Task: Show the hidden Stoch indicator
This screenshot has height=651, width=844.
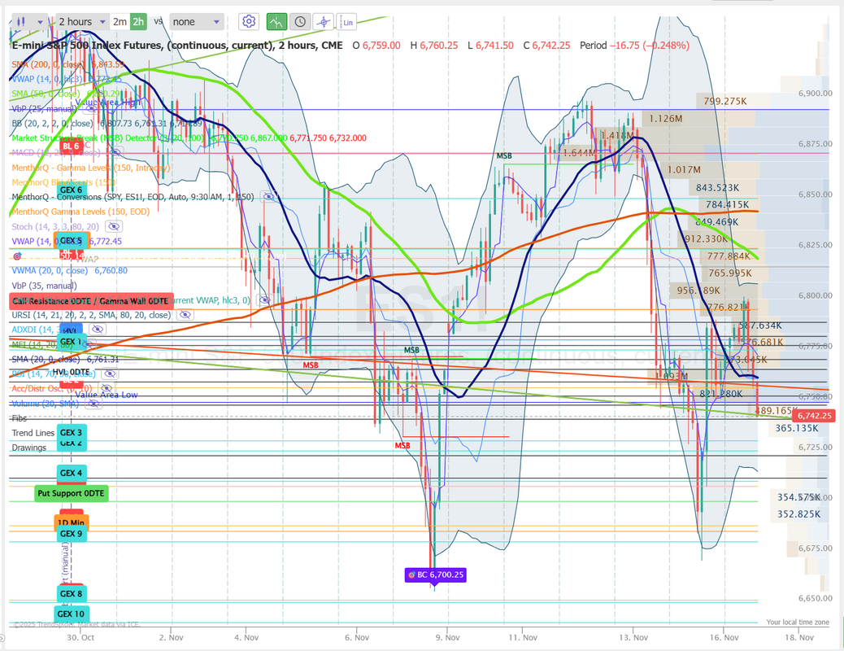Action: tap(113, 226)
